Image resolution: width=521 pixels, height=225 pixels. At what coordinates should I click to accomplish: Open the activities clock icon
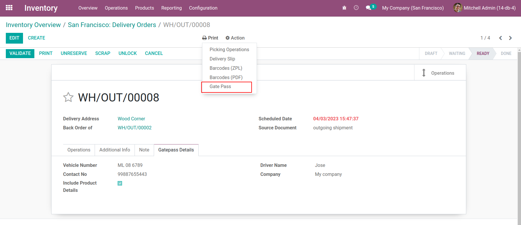(x=356, y=8)
